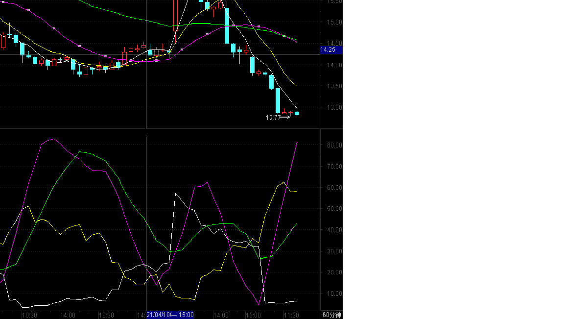
Task: Select the 10.00 indicator axis label
Action: (x=334, y=294)
